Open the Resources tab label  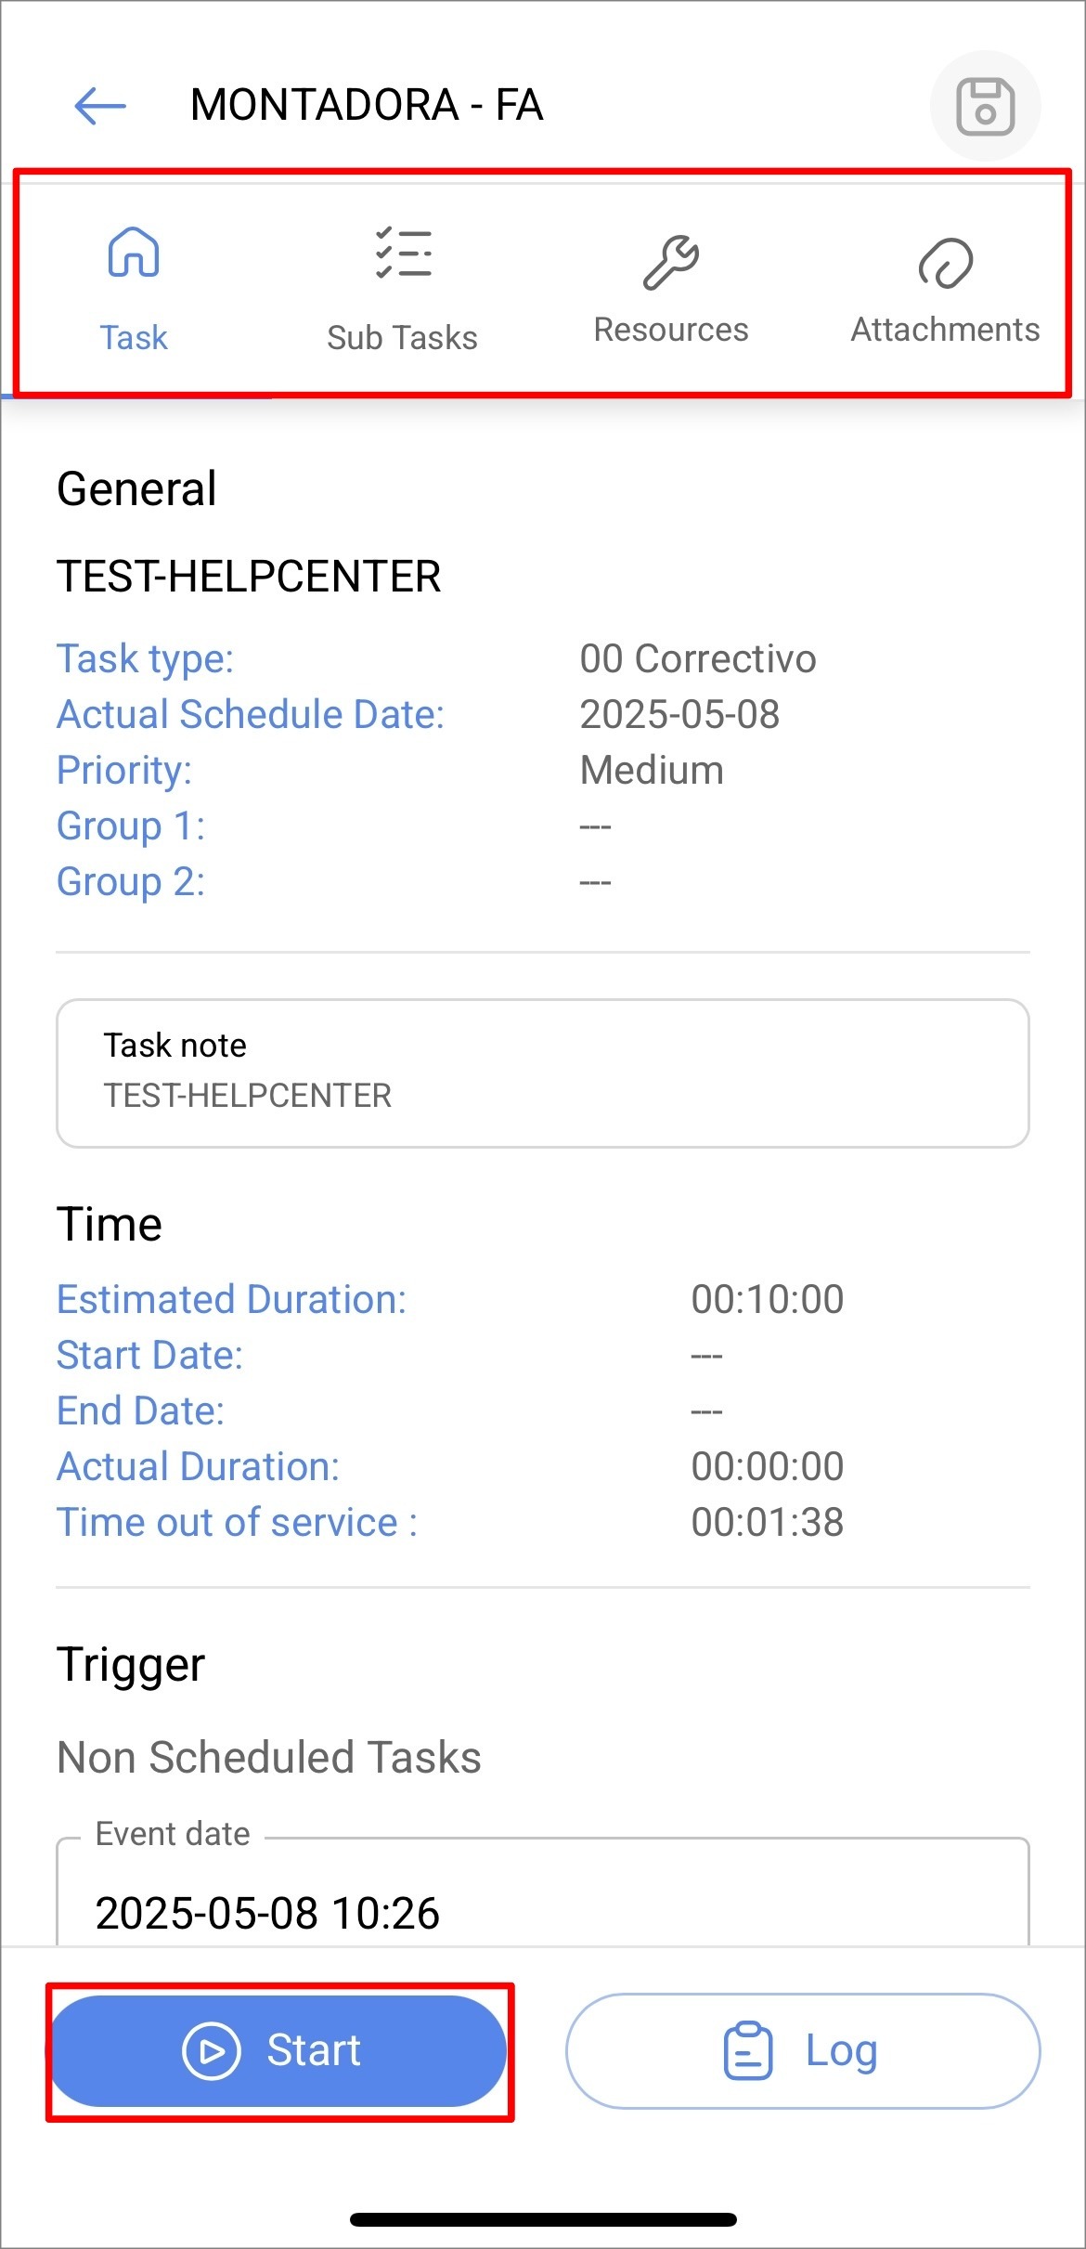click(670, 330)
